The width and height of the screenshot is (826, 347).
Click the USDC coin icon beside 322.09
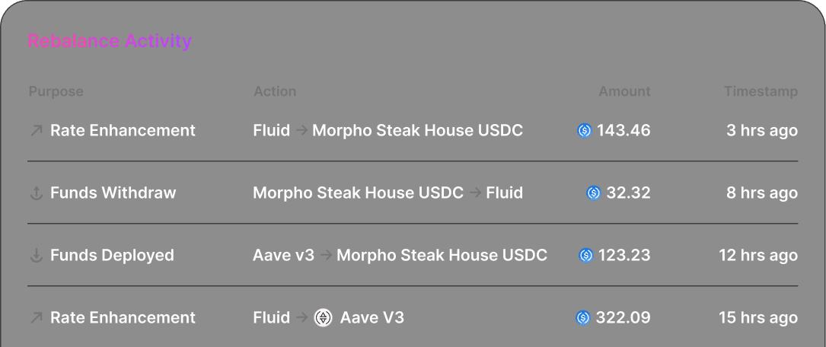(583, 317)
